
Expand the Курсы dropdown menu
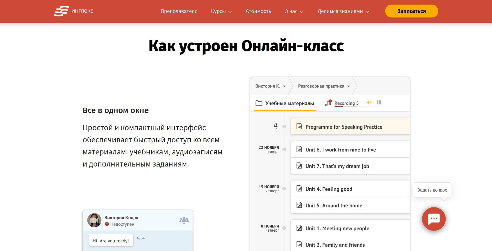(221, 11)
